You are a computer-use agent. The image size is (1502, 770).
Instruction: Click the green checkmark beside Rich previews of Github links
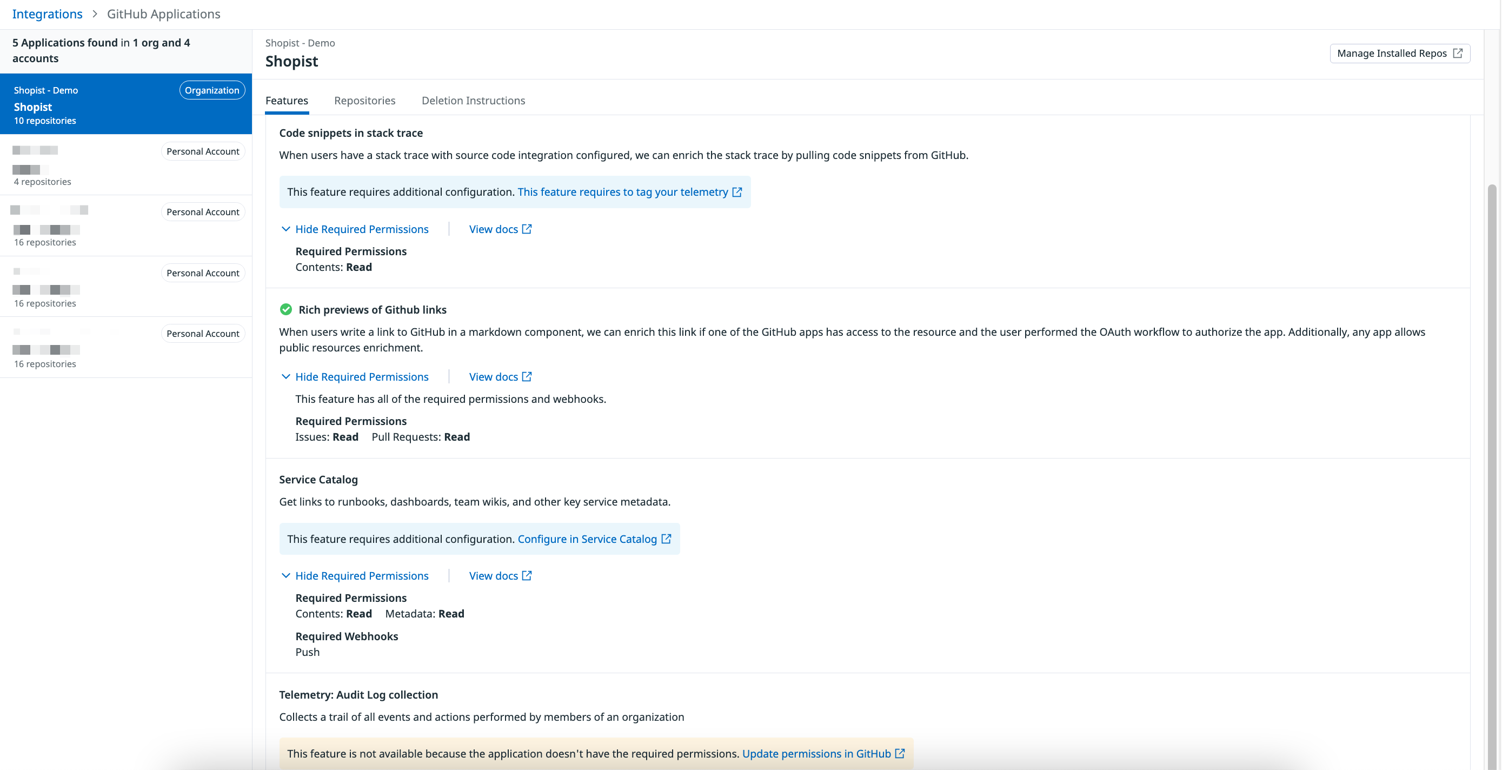[x=285, y=310]
